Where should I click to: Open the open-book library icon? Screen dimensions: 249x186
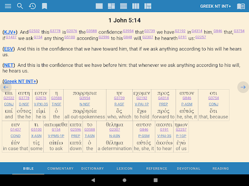point(241,6)
